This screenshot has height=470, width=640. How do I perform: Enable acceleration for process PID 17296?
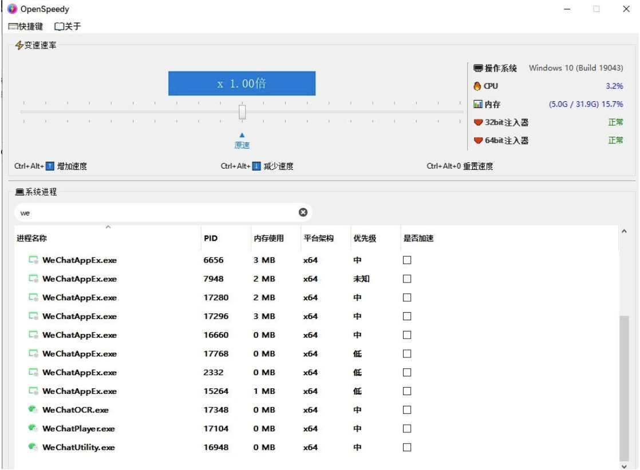point(407,316)
